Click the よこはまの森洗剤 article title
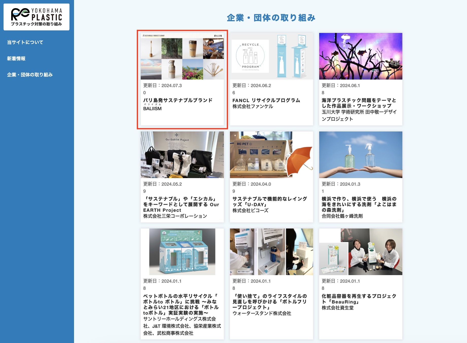 point(359,204)
